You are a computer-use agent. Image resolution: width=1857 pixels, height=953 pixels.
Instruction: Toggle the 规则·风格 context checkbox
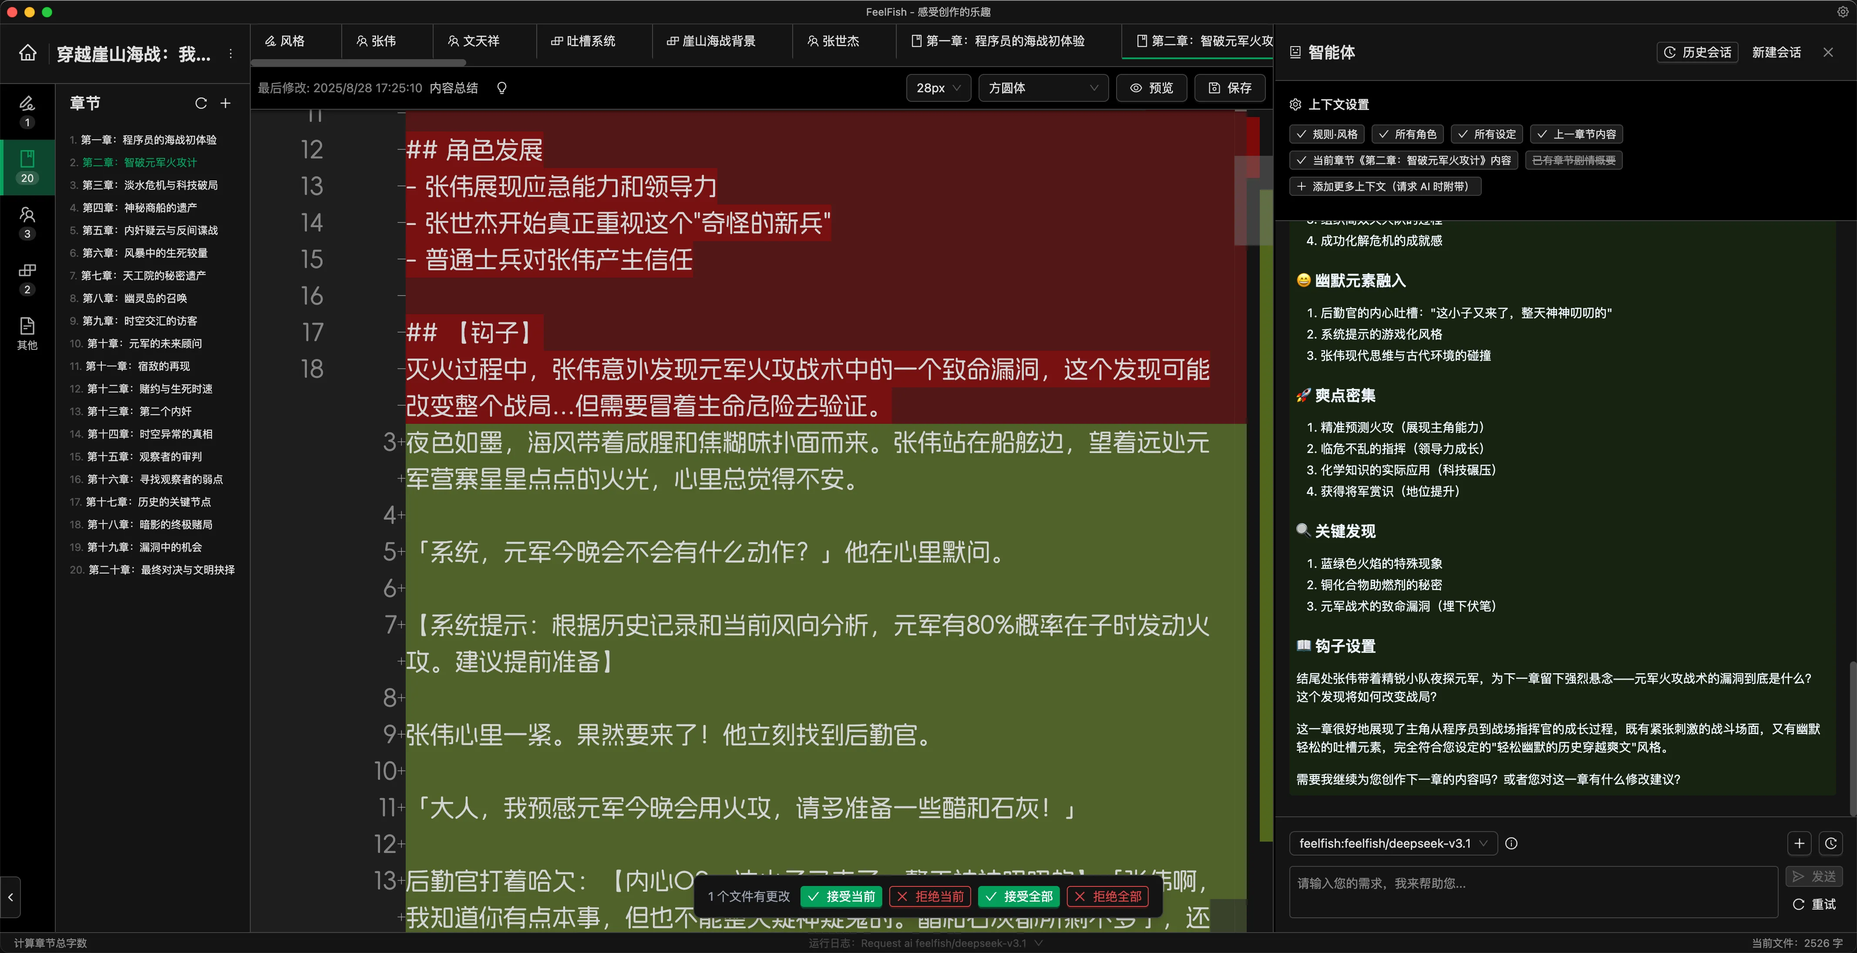pos(1326,134)
